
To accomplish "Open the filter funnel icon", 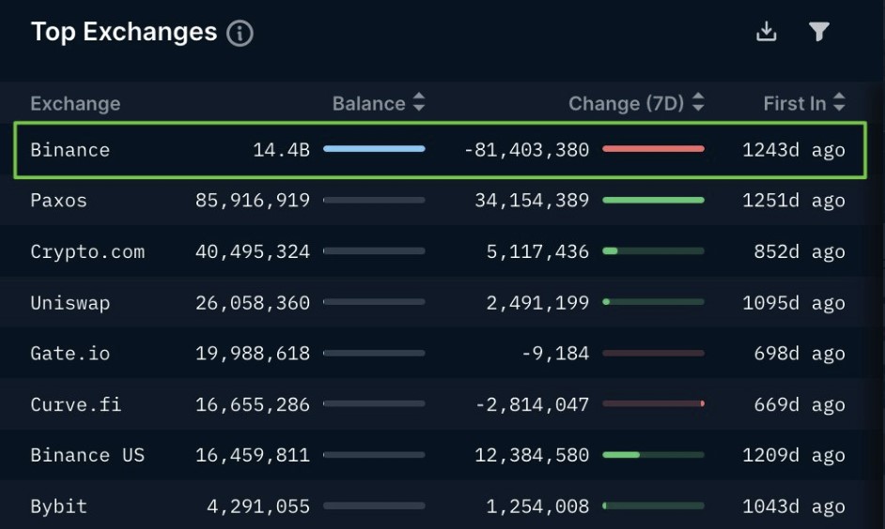I will pos(819,32).
